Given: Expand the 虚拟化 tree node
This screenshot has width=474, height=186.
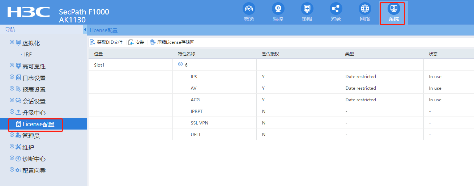Looking at the screenshot, I should tap(12, 42).
